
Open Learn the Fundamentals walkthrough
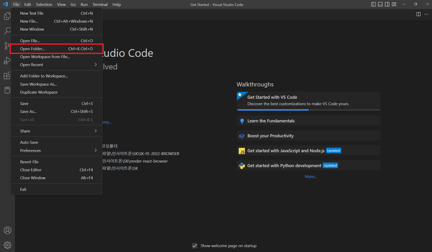[309, 121]
